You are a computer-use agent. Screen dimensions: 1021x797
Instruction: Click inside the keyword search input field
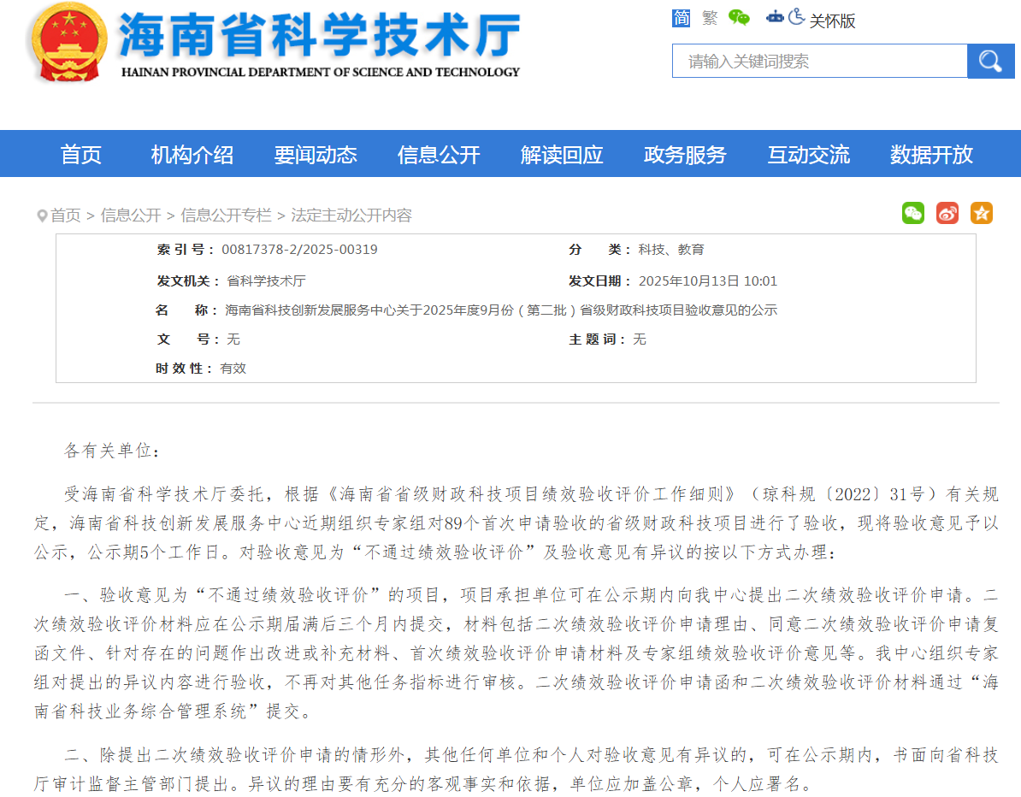tap(812, 61)
